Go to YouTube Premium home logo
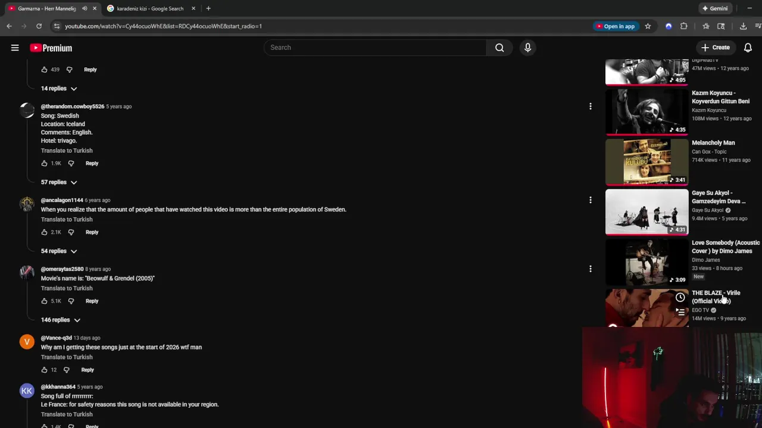 pyautogui.click(x=51, y=48)
